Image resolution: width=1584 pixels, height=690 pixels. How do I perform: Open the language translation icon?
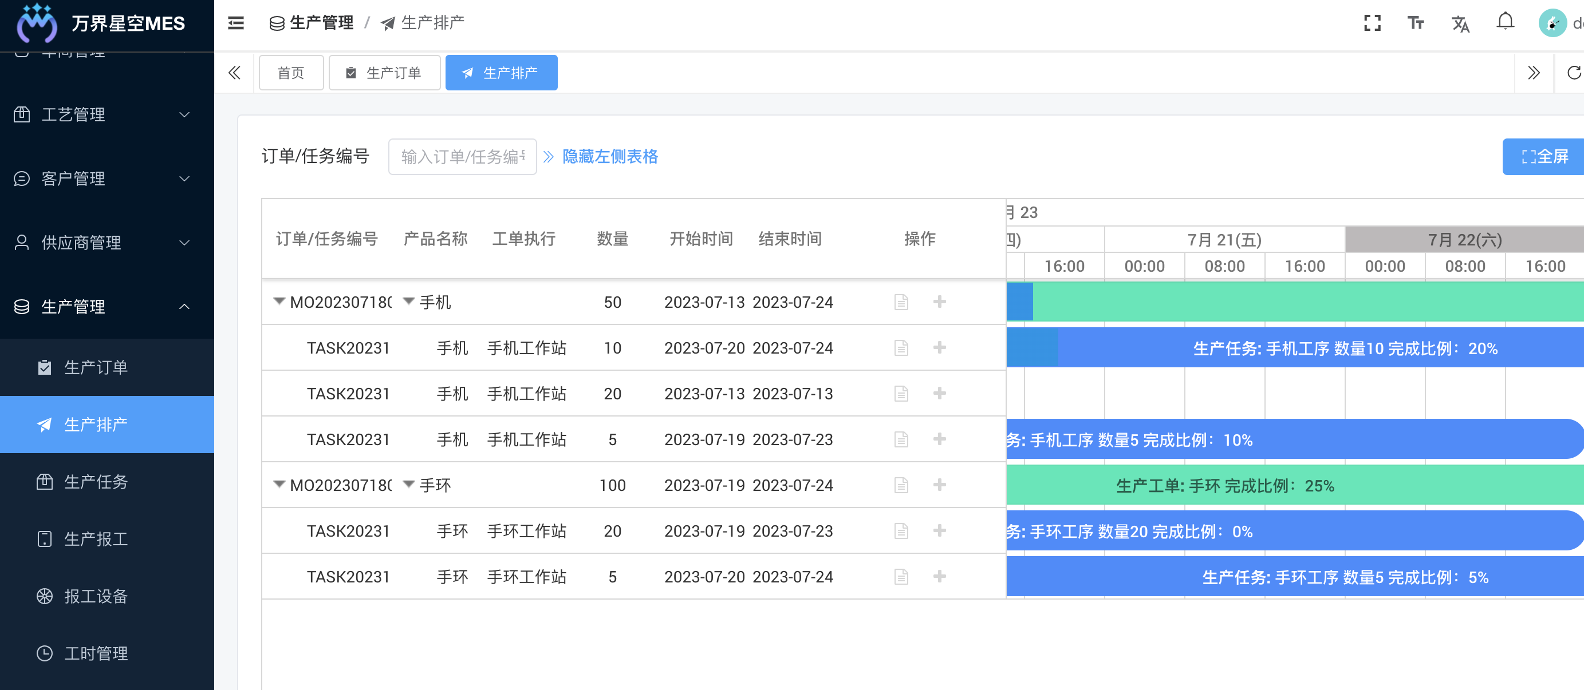(1460, 23)
